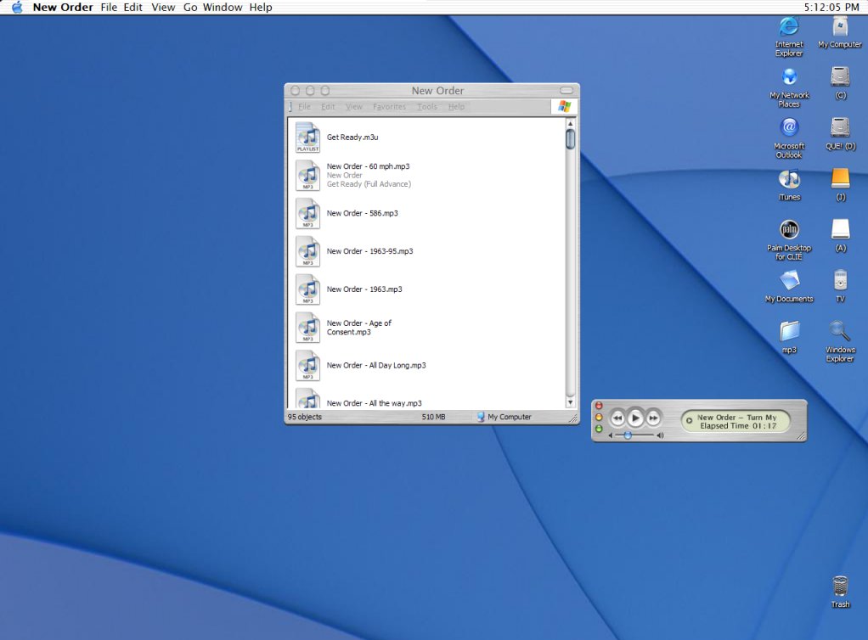Open the View menu in New Order window
The height and width of the screenshot is (640, 868).
click(353, 107)
